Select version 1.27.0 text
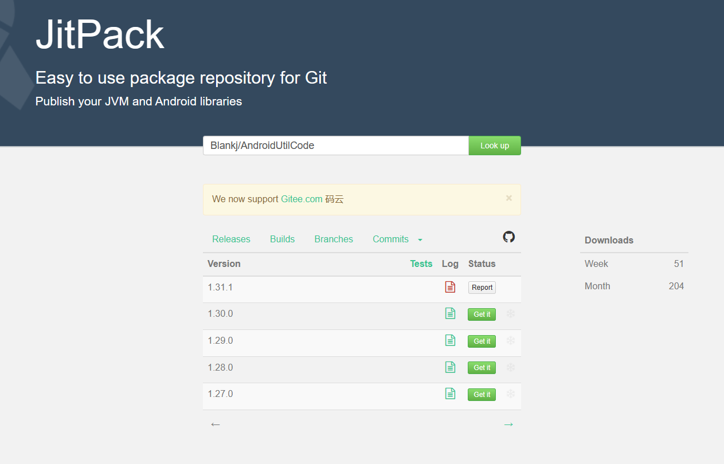This screenshot has width=724, height=464. 220,394
